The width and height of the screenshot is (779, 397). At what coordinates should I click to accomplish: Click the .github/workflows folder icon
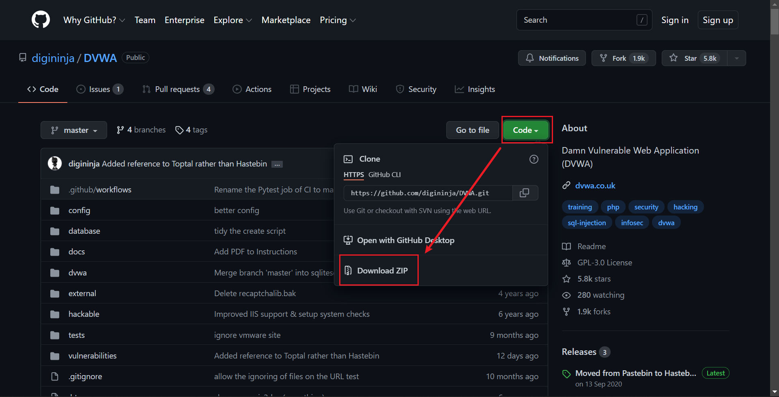(55, 190)
